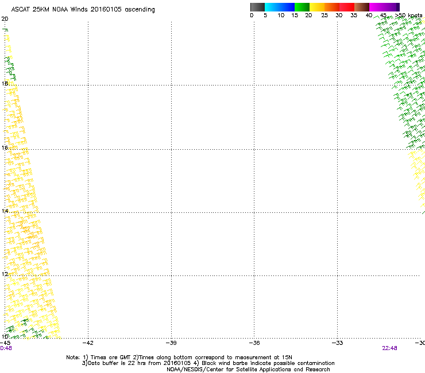Screen dimensions: 425x373
Task: Select the green 15–20 knot colorbar segment
Action: [302, 7]
